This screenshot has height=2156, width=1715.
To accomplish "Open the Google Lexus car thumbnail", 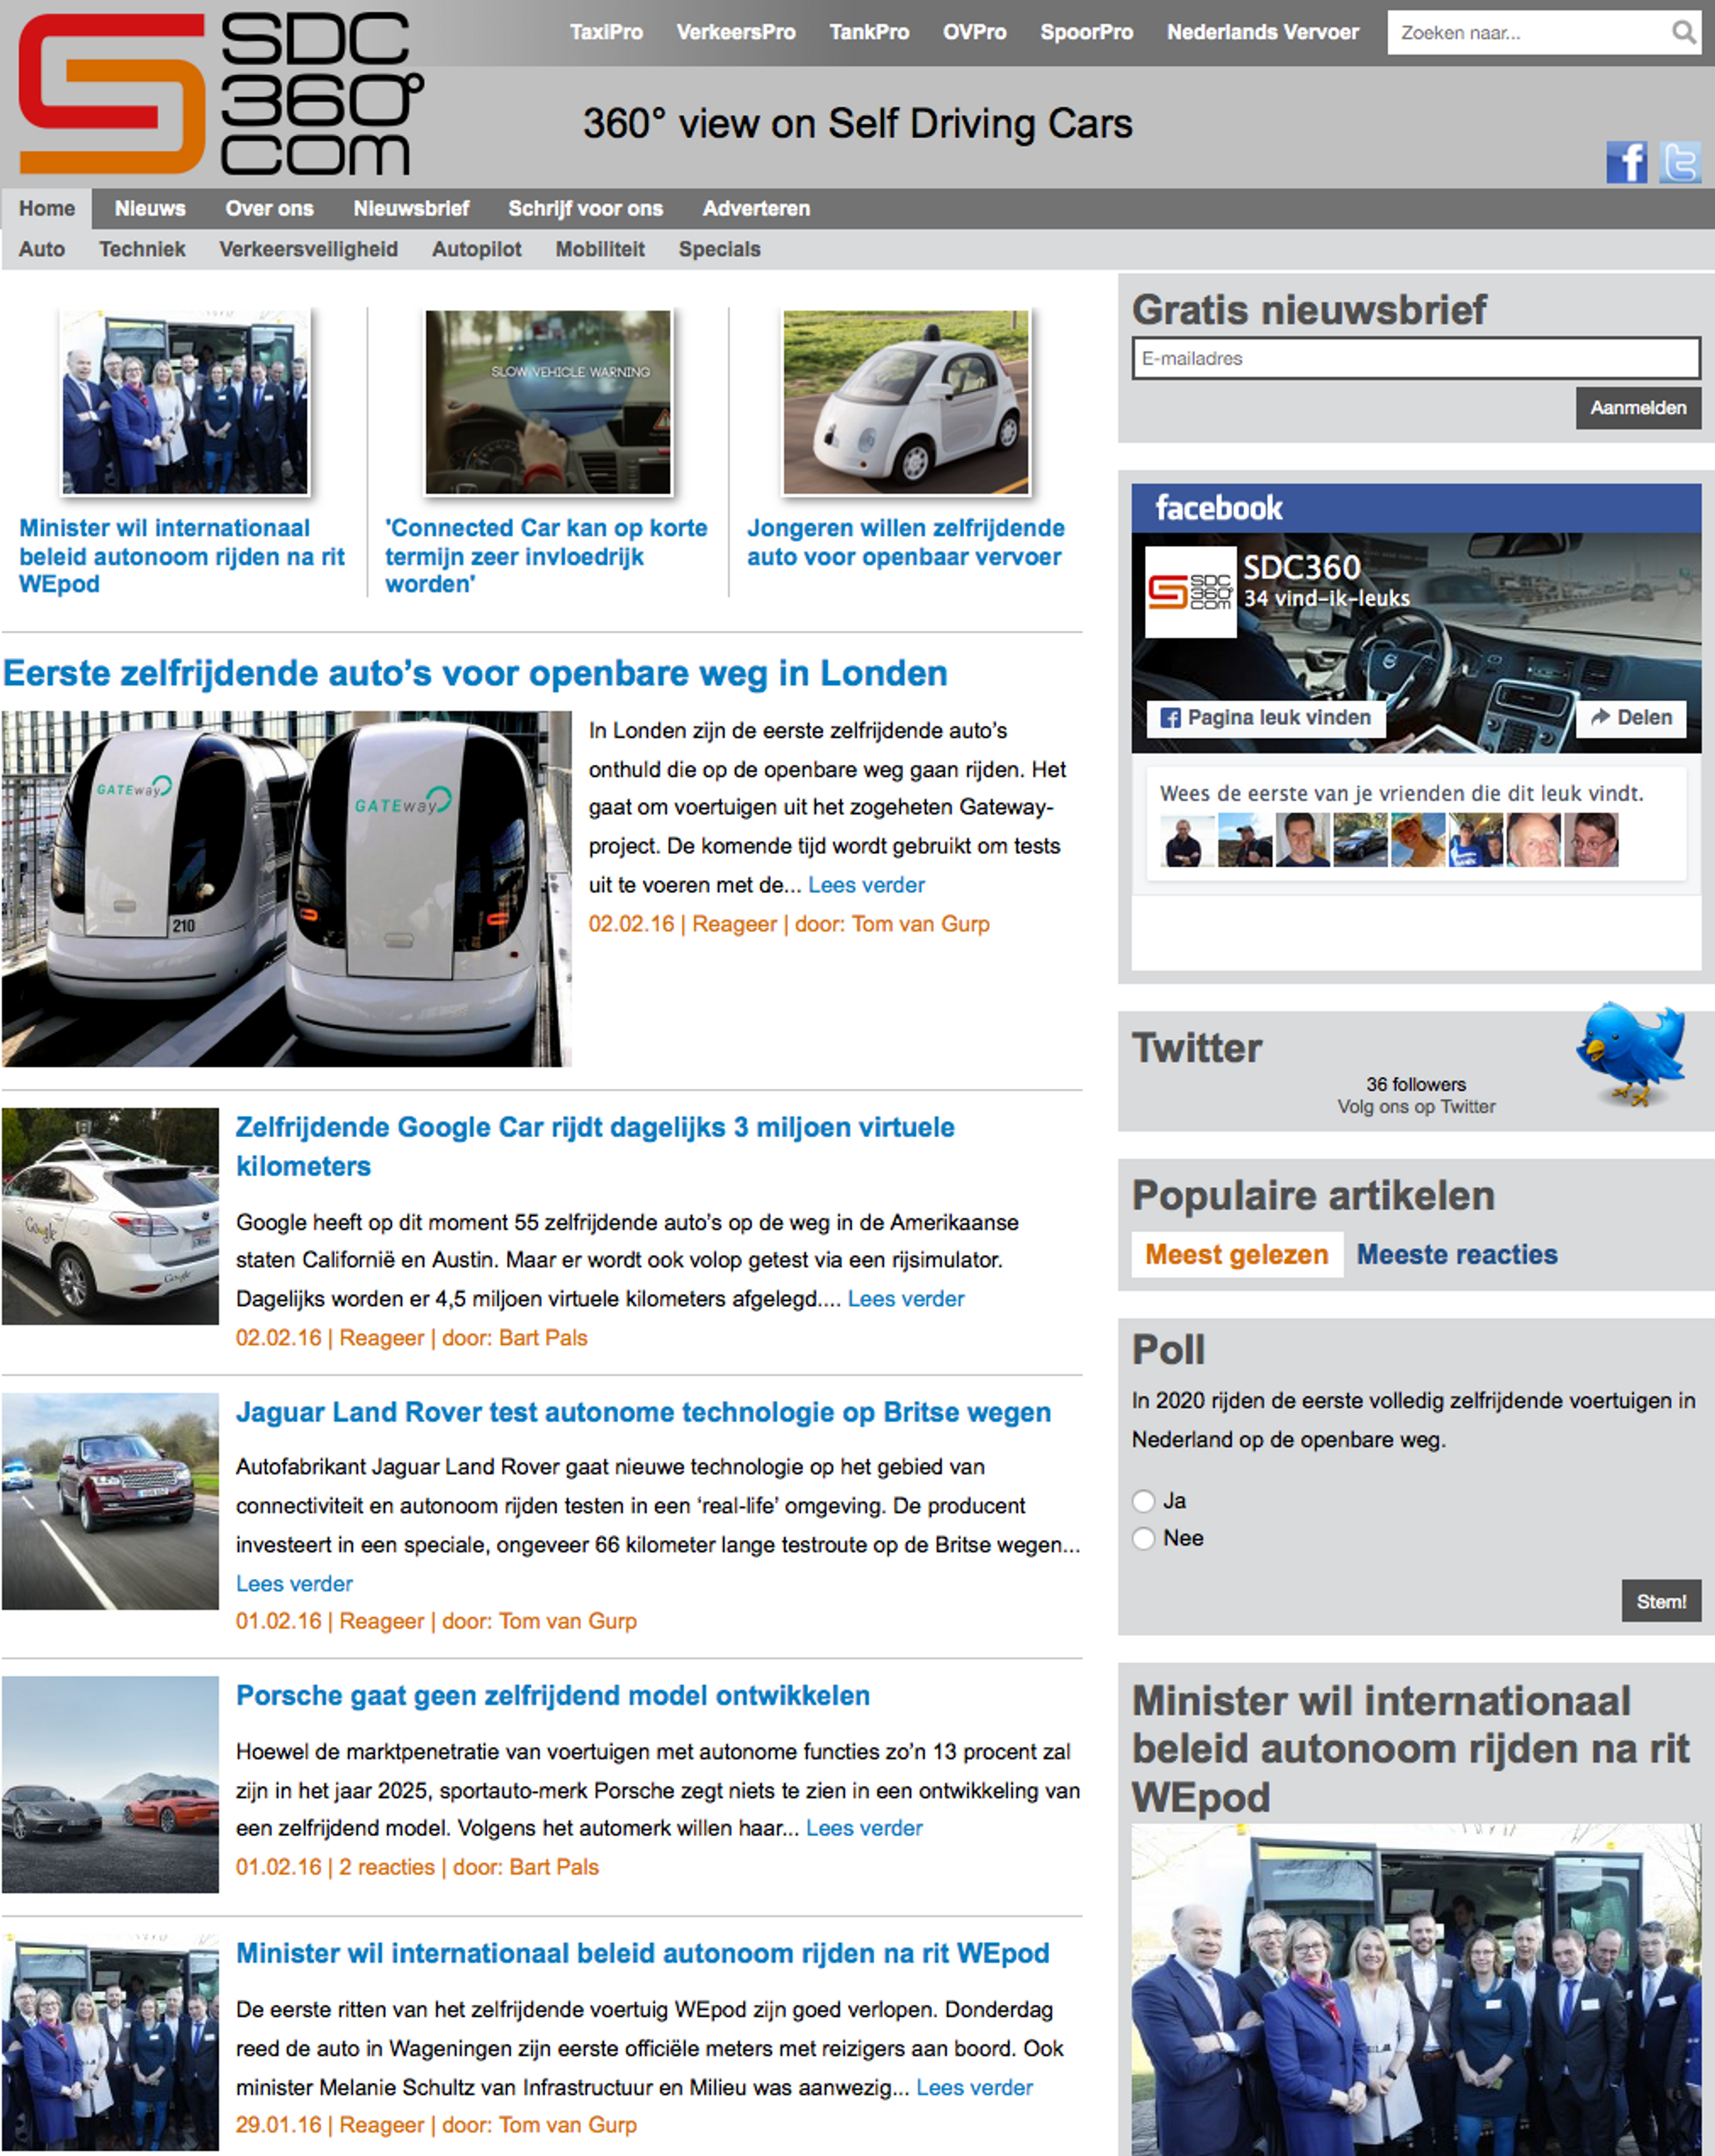I will 110,1216.
